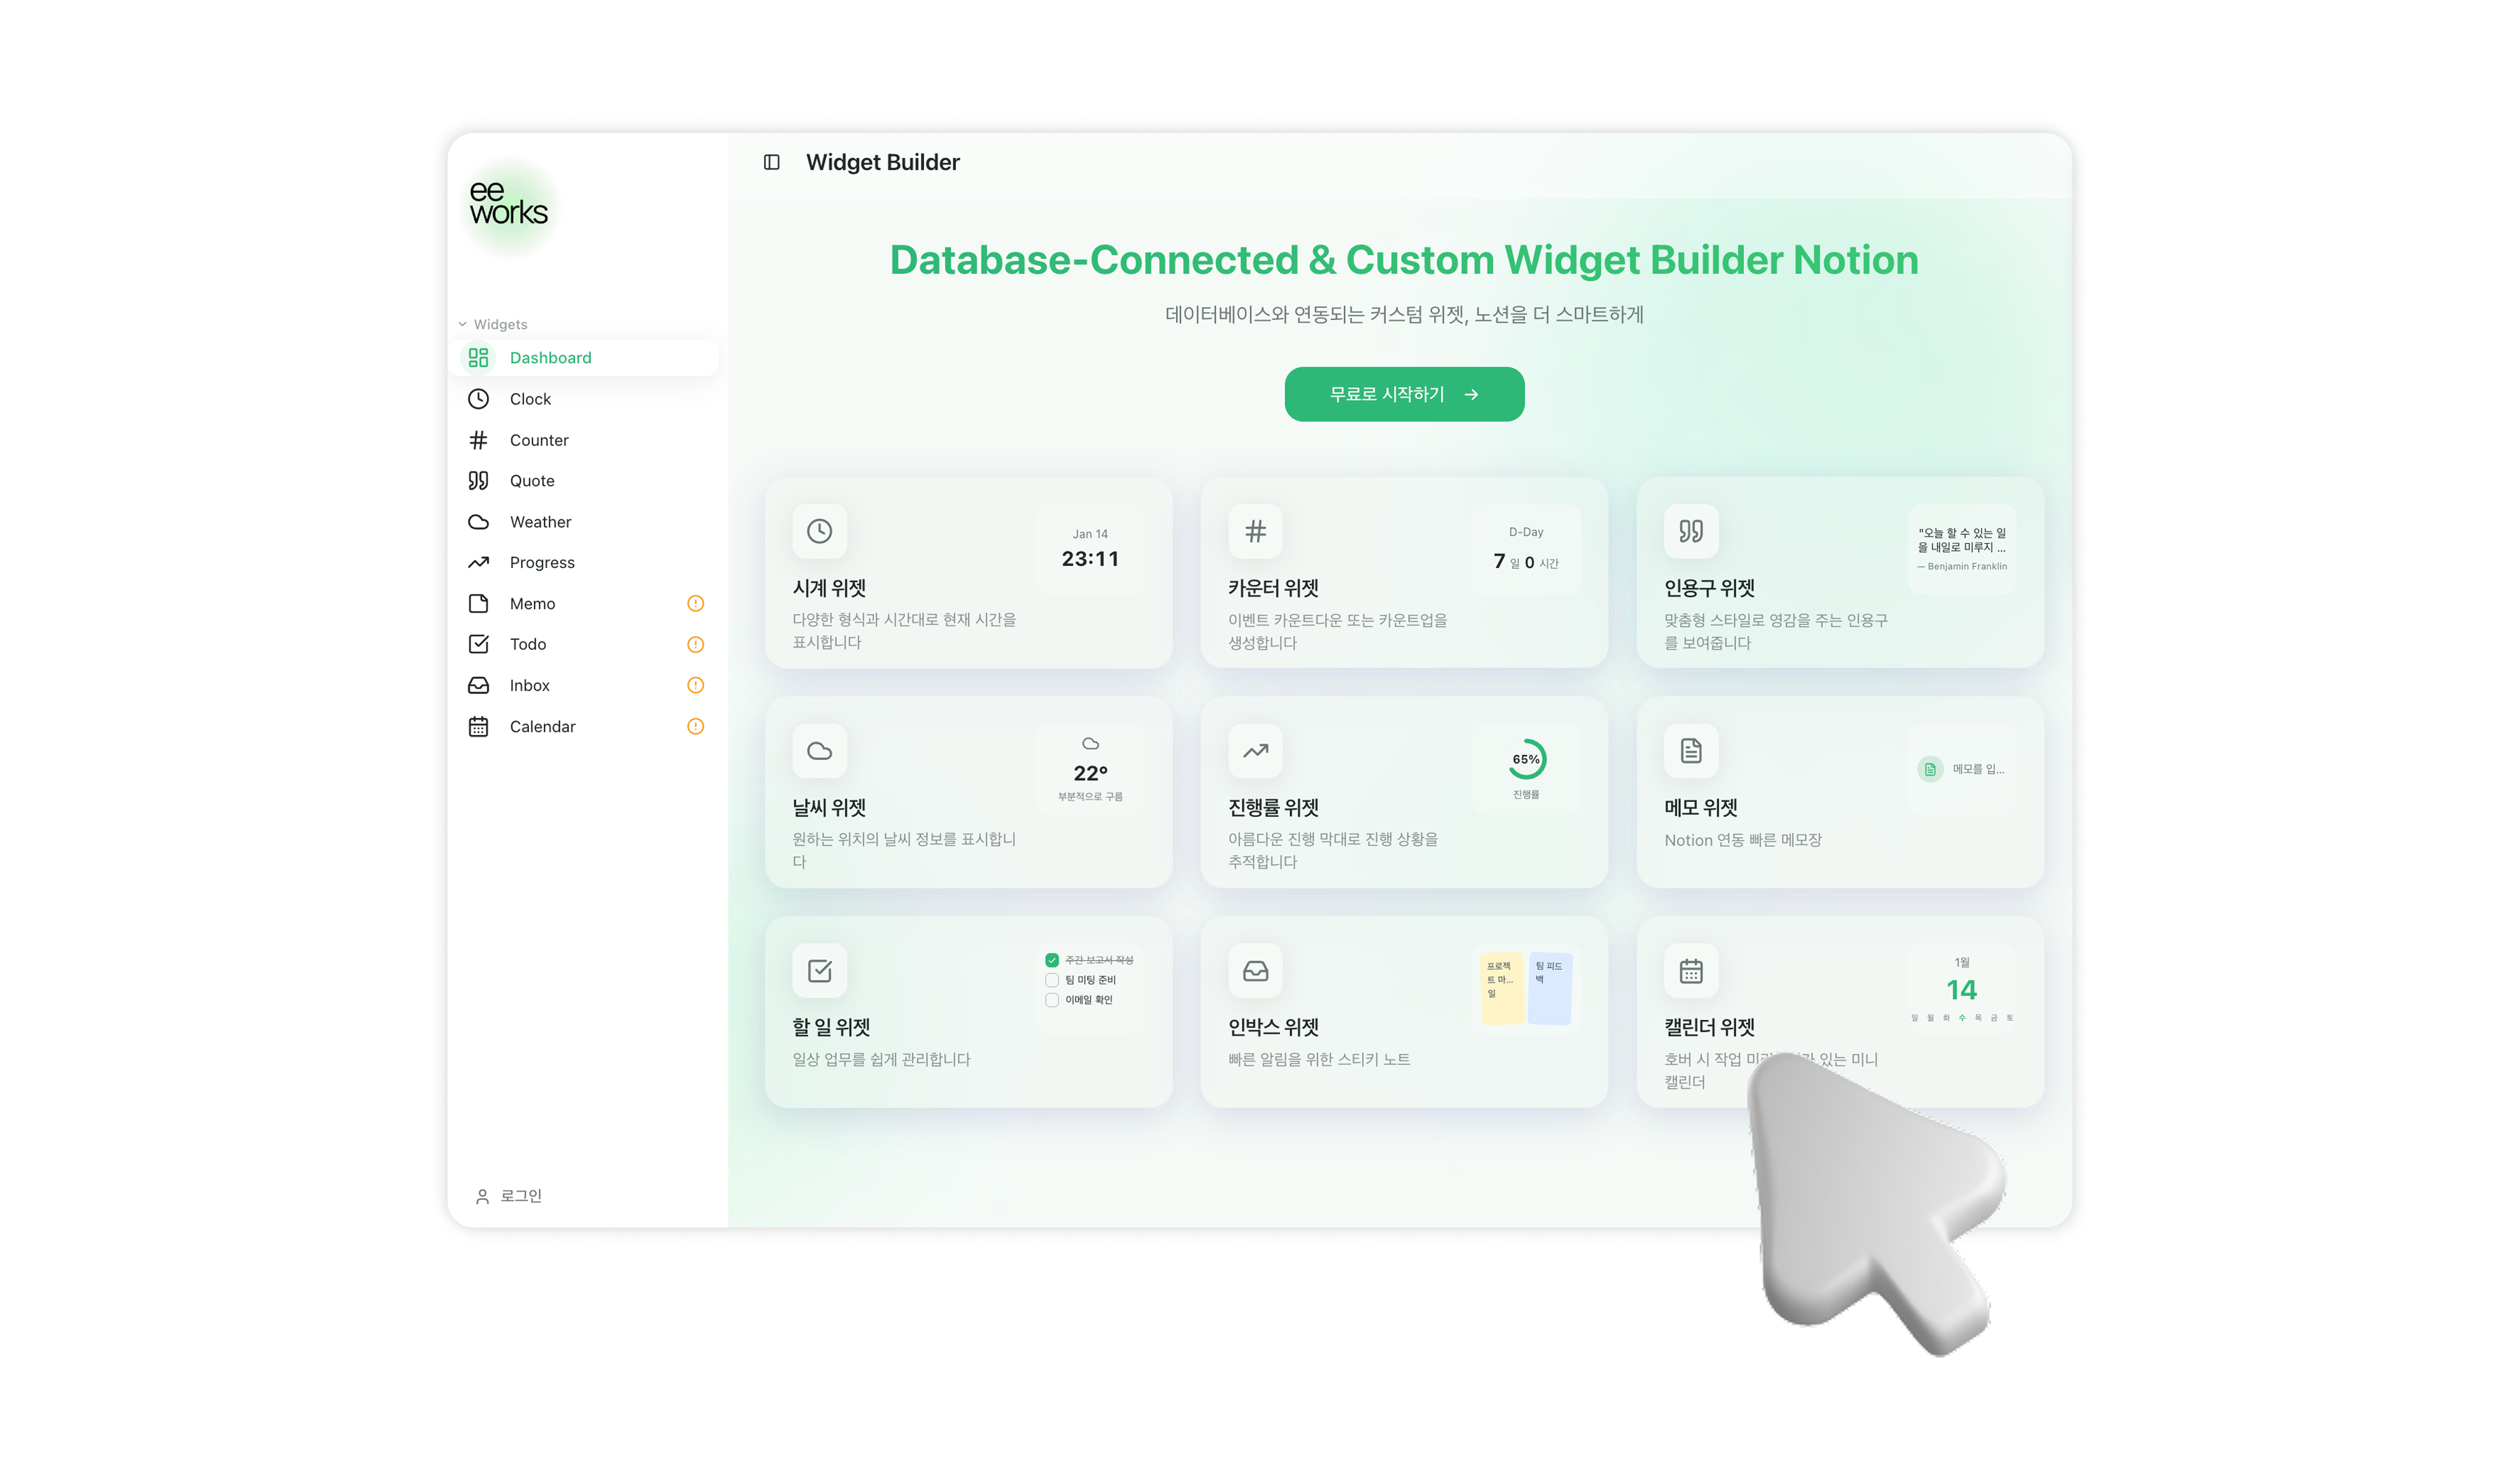
Task: Click the 무료로 시작하기 button
Action: (x=1403, y=394)
